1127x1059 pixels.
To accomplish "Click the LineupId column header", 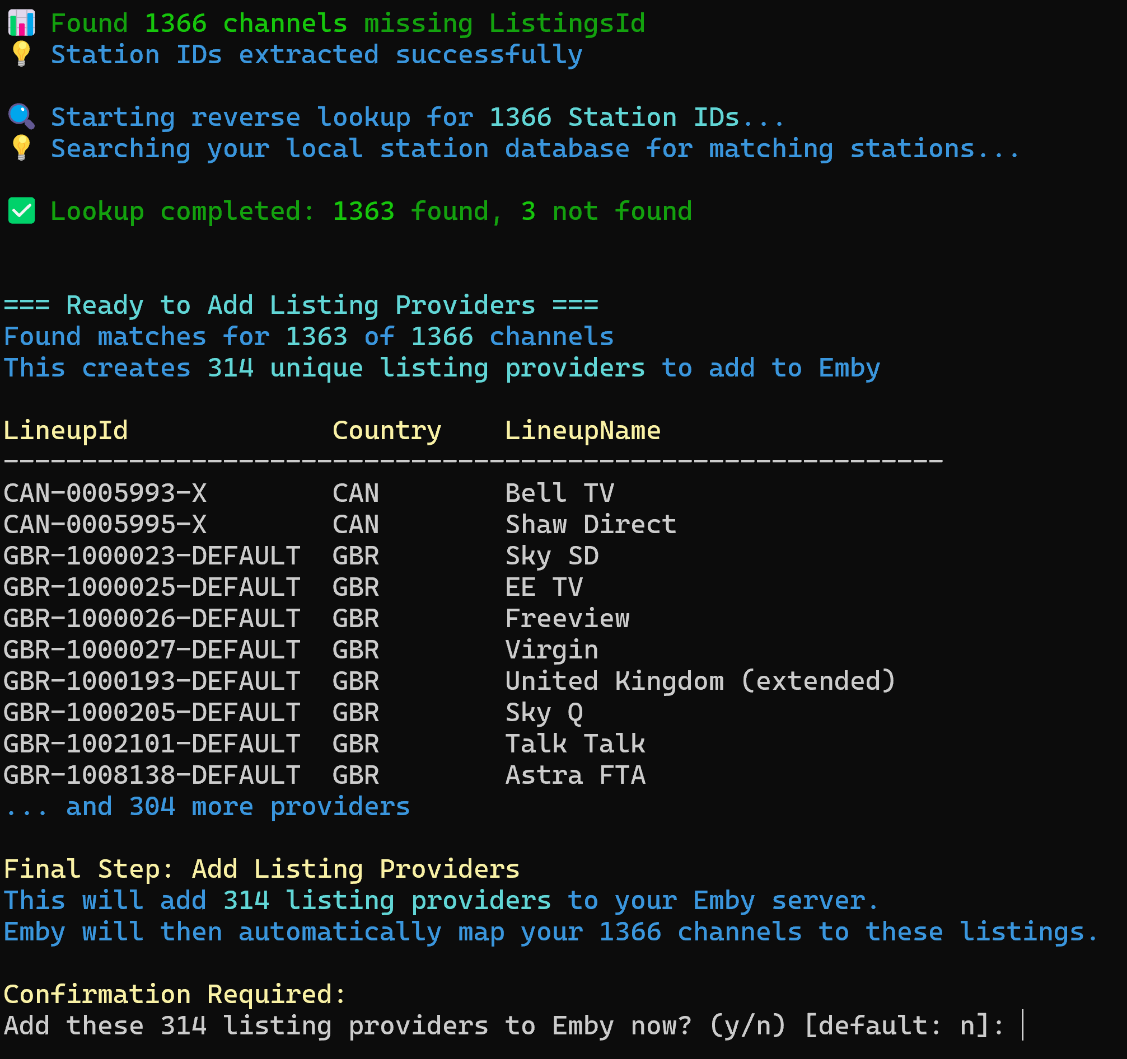I will pyautogui.click(x=66, y=431).
